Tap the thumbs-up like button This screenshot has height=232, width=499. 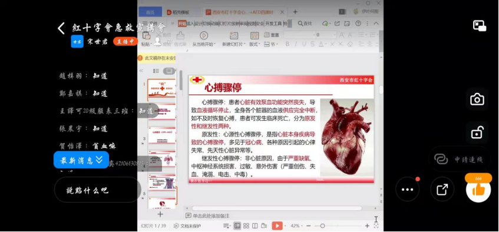(x=478, y=190)
